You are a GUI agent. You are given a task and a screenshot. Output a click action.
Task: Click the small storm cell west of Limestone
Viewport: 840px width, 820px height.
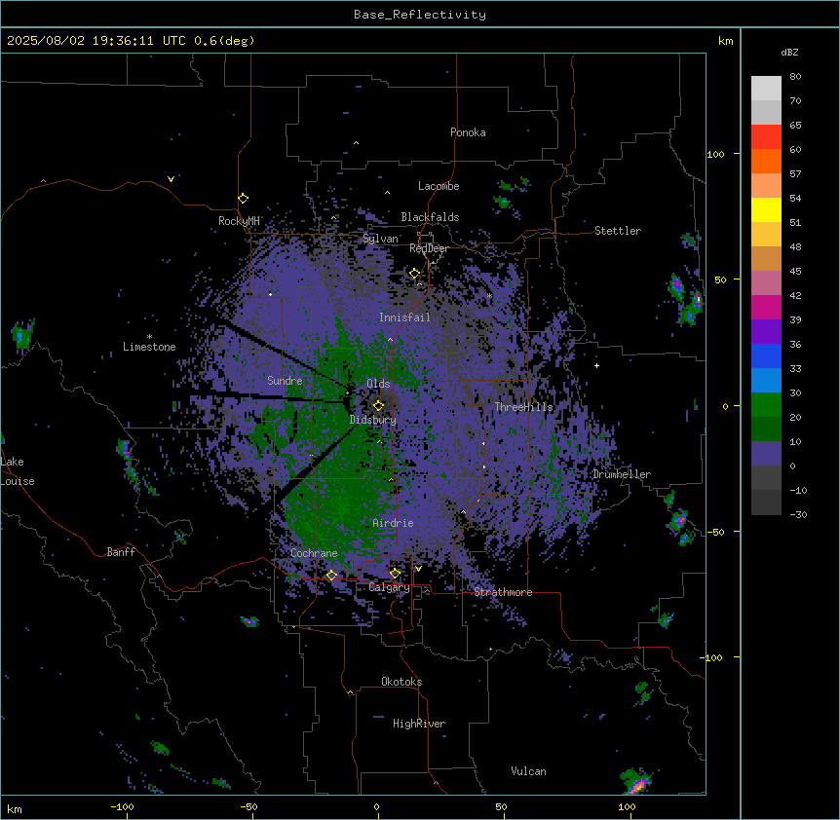[22, 334]
